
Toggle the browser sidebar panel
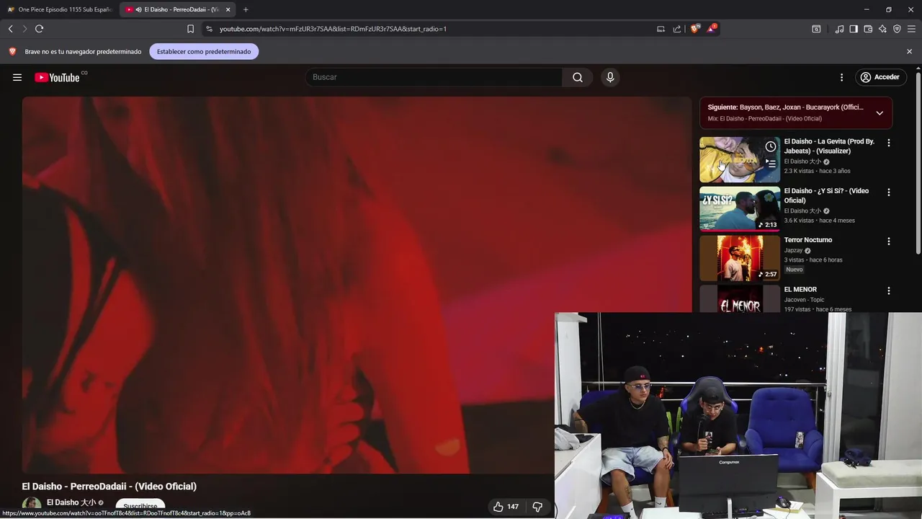click(854, 29)
